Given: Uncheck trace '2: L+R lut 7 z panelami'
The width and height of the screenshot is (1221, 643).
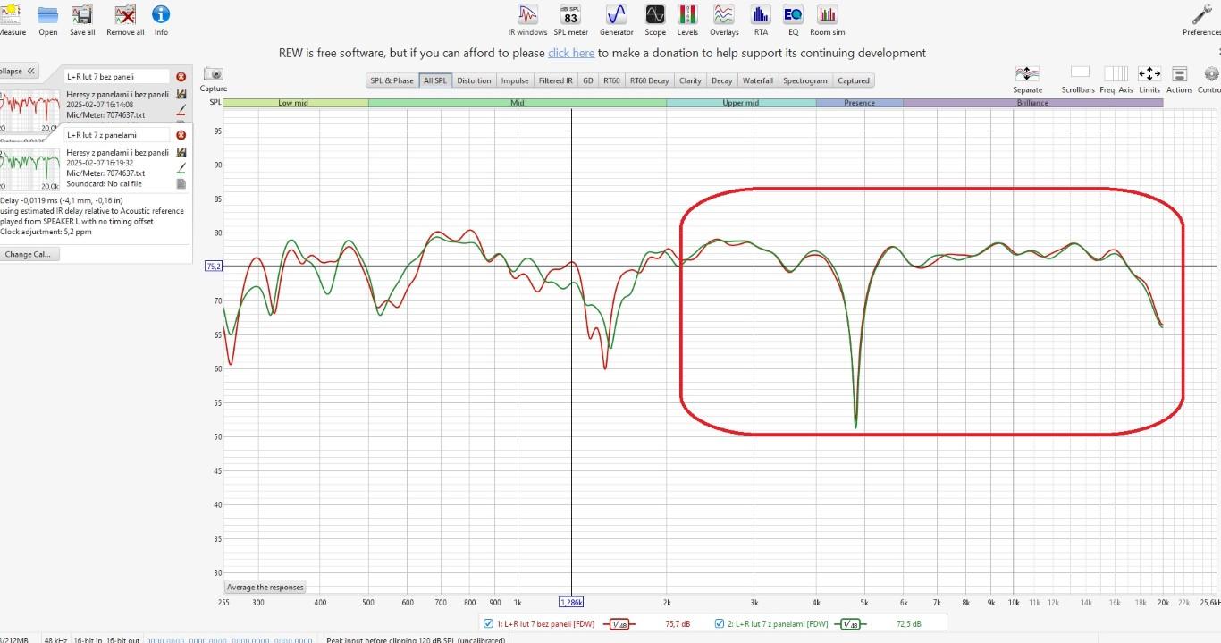Looking at the screenshot, I should 720,624.
